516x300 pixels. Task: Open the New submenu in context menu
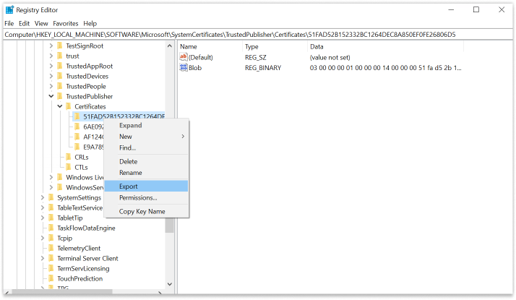point(146,137)
